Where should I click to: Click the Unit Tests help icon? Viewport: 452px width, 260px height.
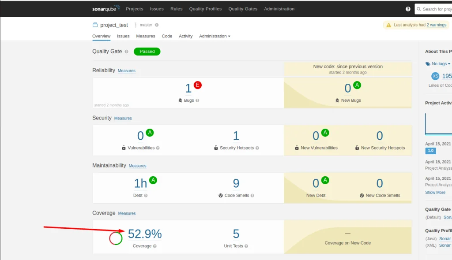tap(246, 246)
